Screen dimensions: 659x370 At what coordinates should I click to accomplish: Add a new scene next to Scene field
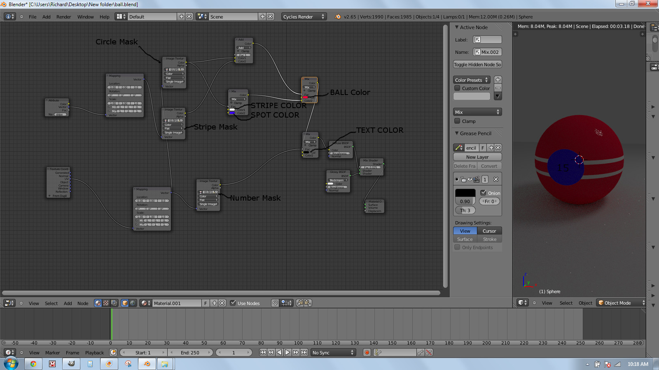click(263, 16)
